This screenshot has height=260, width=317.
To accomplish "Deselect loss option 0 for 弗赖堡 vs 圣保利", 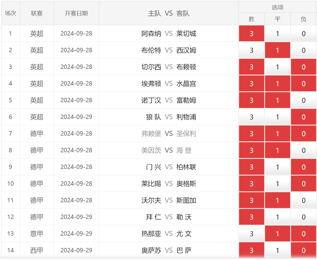I will click(x=303, y=133).
